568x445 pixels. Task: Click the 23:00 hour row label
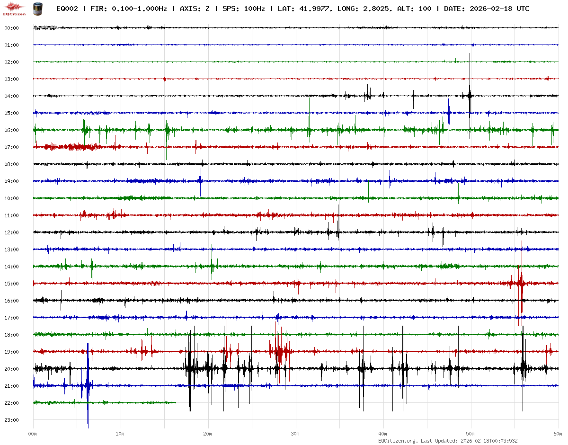pyautogui.click(x=11, y=420)
